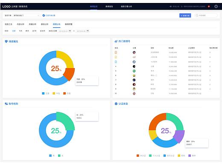Open the red notification badge

pos(209,6)
